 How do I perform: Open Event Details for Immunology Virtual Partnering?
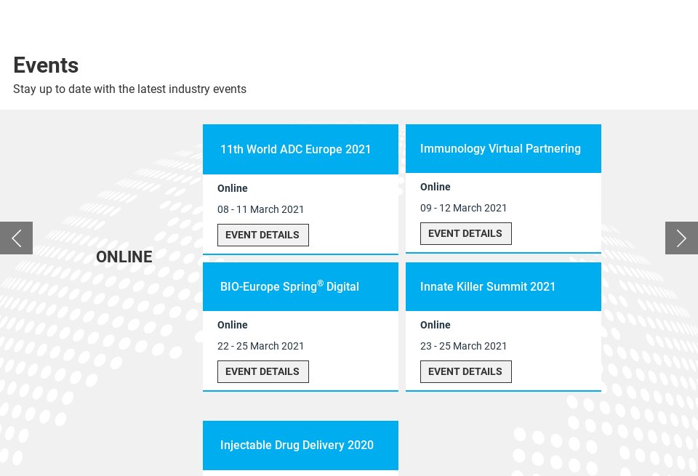coord(465,233)
